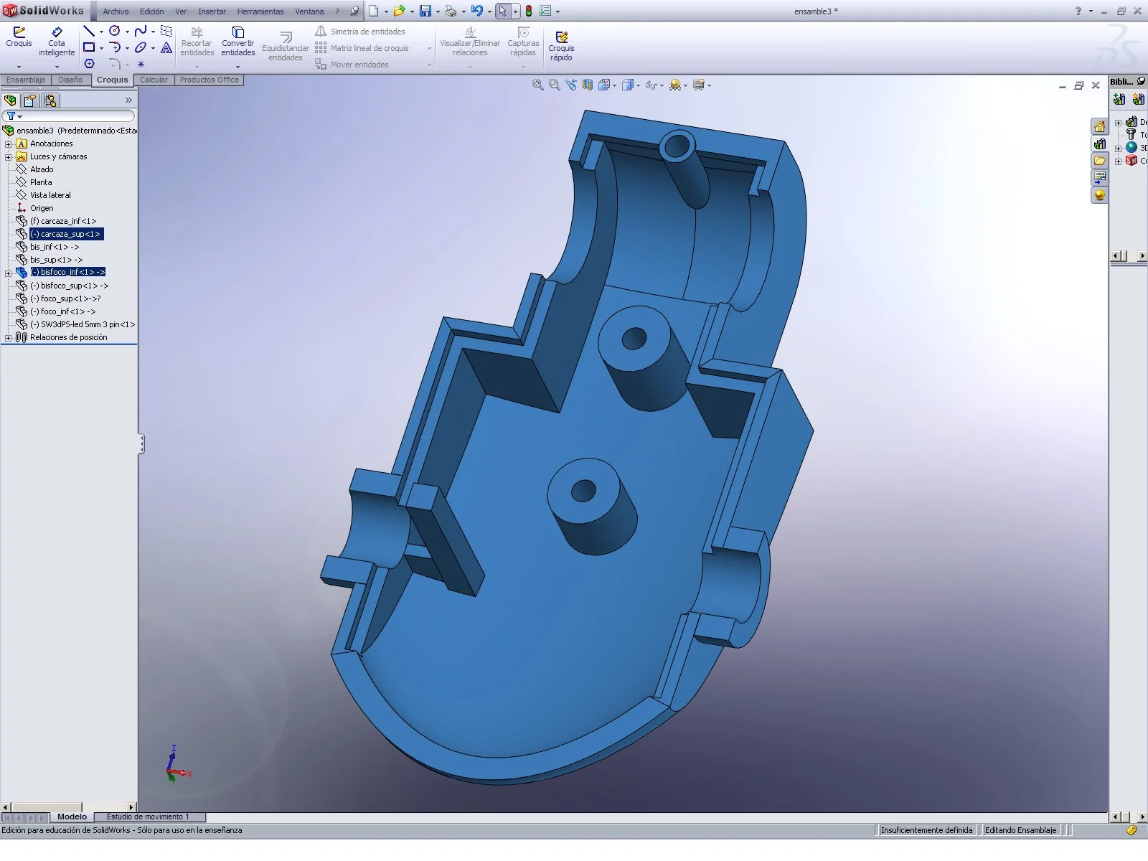Viewport: 1148px width, 861px height.
Task: Select the Polygon sketch tool
Action: 89,64
